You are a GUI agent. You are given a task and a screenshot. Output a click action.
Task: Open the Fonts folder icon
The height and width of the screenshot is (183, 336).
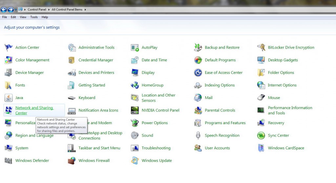(x=8, y=85)
